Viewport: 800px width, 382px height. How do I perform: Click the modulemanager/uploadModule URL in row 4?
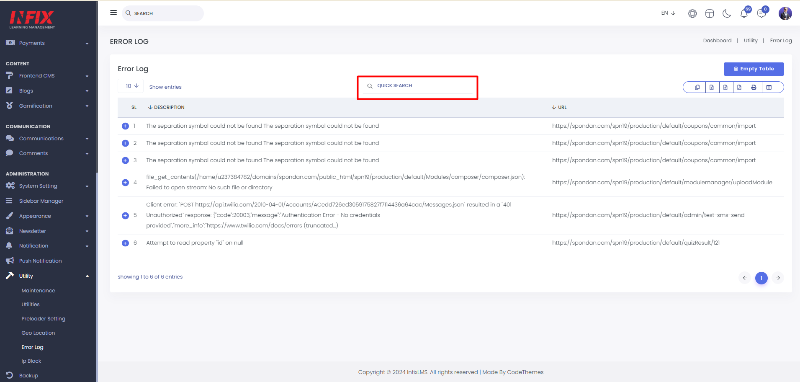point(662,183)
